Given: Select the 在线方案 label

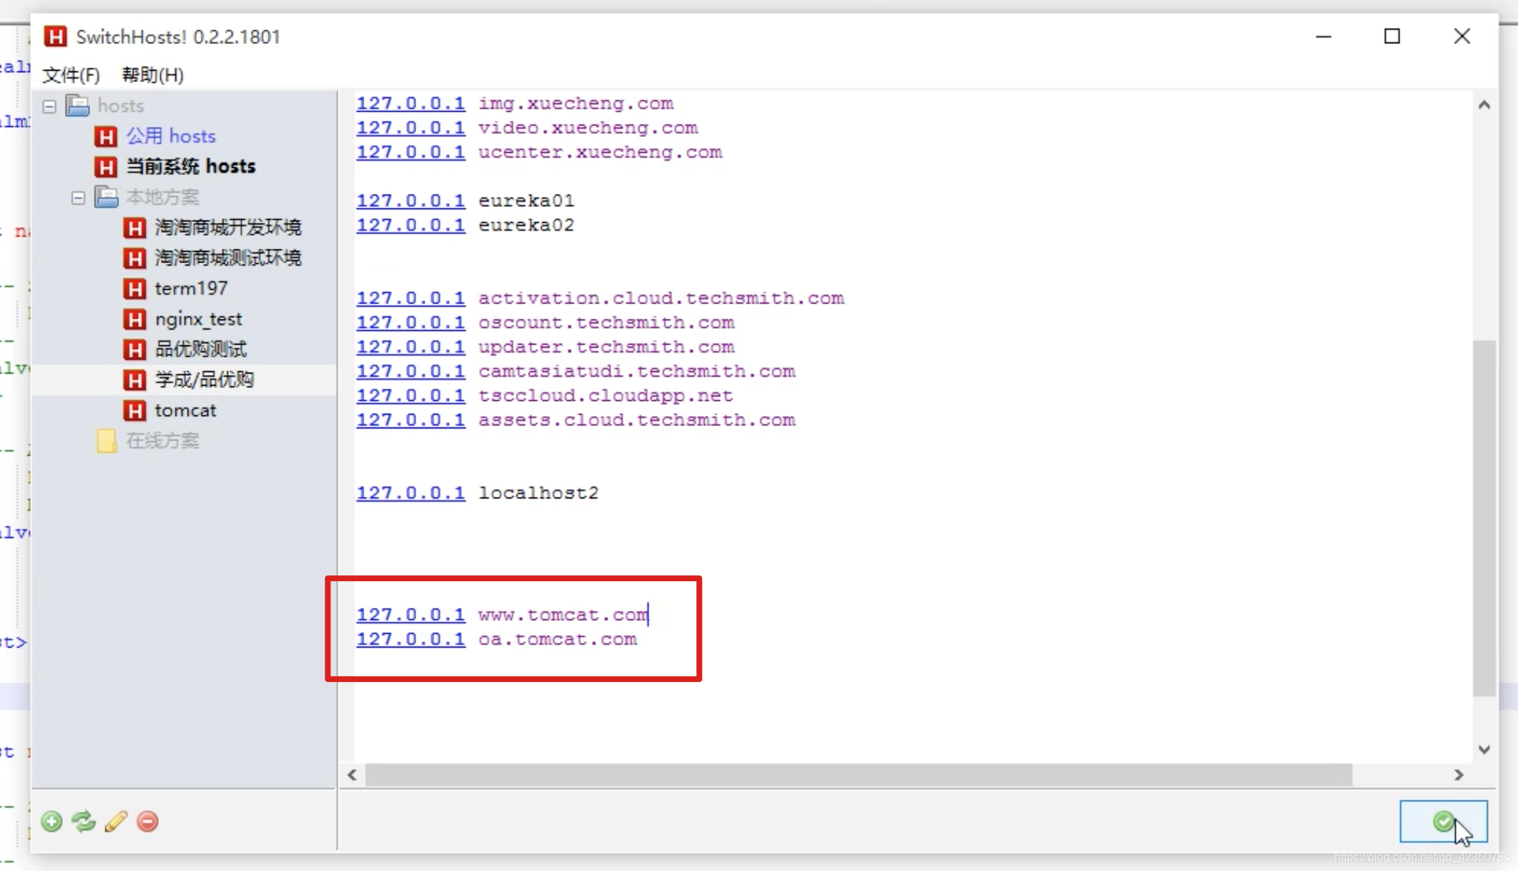Looking at the screenshot, I should (162, 441).
